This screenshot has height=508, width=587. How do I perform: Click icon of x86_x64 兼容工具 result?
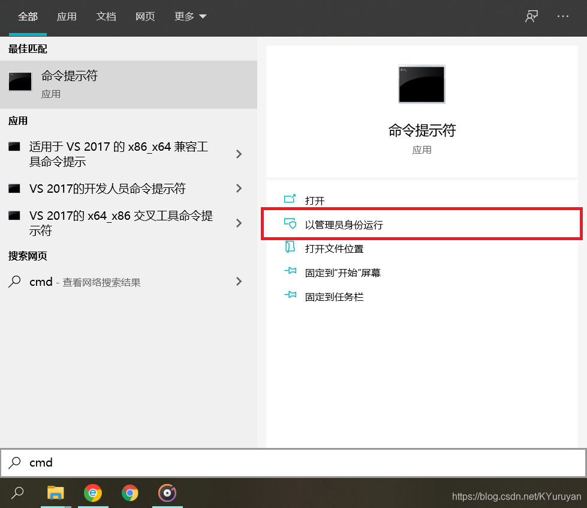pos(14,146)
